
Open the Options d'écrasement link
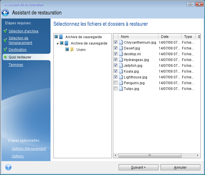pyautogui.click(x=29, y=149)
